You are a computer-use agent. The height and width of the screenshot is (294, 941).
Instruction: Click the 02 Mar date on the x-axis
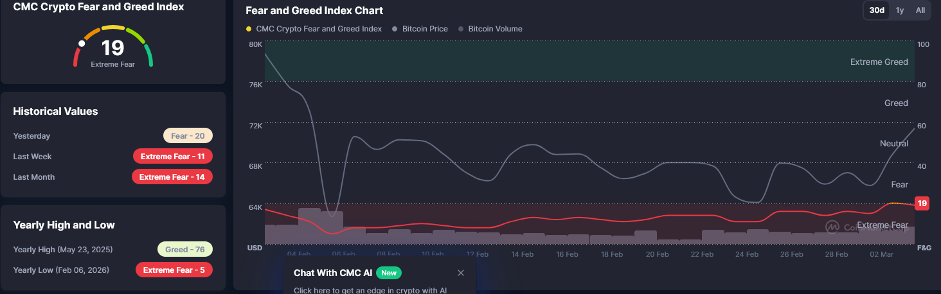[x=881, y=254]
